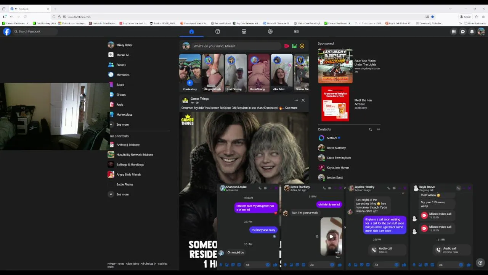Open Contacts options three-dot menu

[x=379, y=129]
